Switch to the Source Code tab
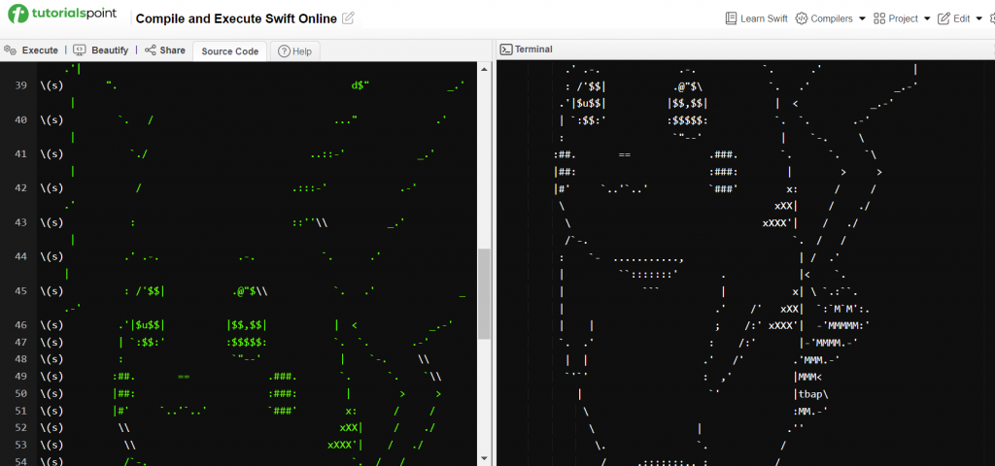This screenshot has height=466, width=995. [229, 51]
